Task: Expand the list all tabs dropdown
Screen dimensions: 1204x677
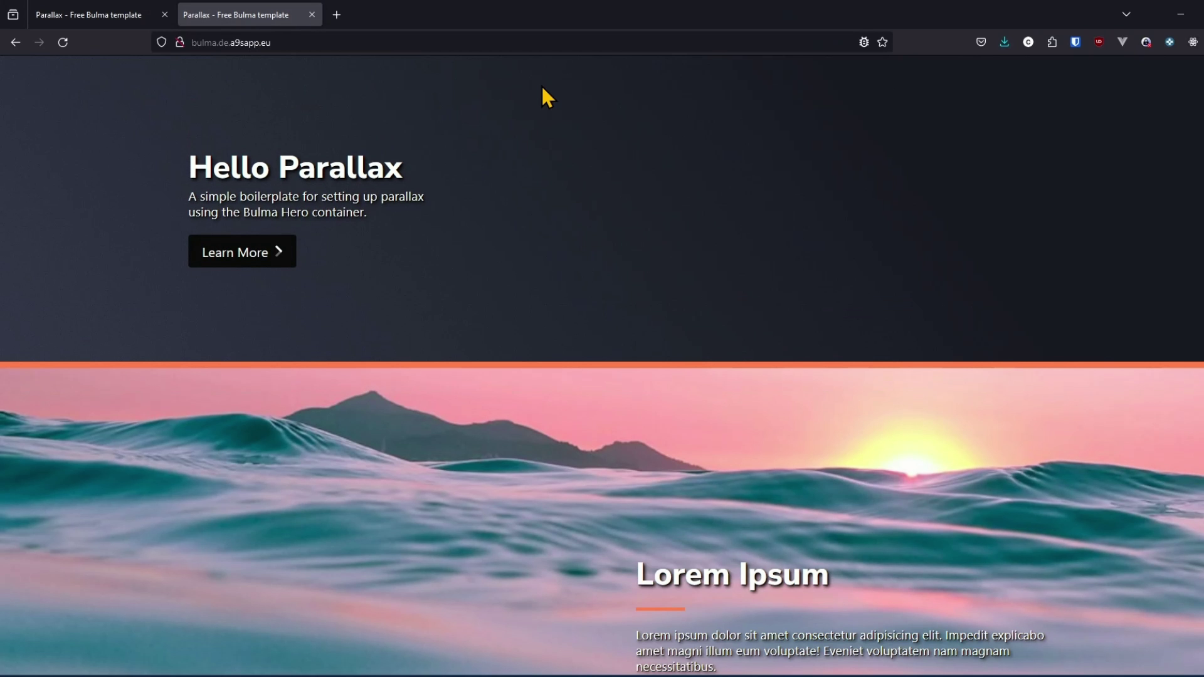Action: 1126,14
